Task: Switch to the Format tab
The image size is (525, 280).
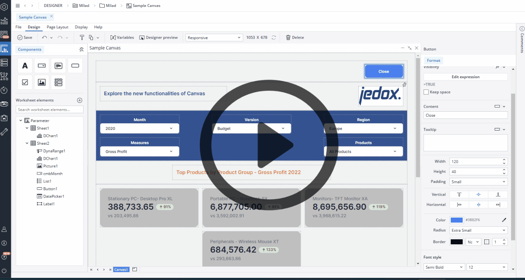Action: (x=433, y=60)
